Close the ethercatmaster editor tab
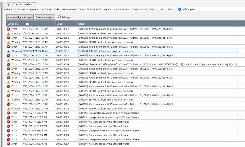 pos(35,4)
